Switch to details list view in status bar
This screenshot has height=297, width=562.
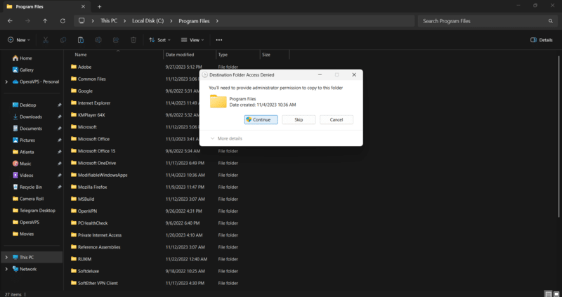(x=547, y=293)
